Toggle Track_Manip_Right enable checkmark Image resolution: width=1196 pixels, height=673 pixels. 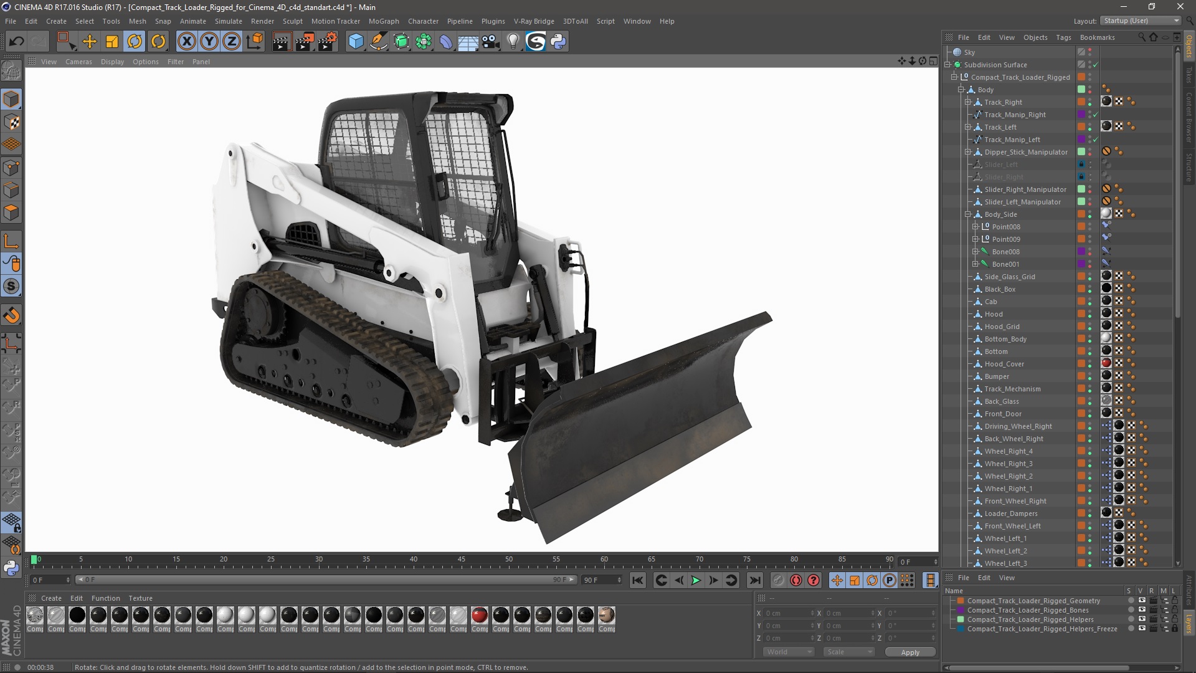click(x=1096, y=115)
